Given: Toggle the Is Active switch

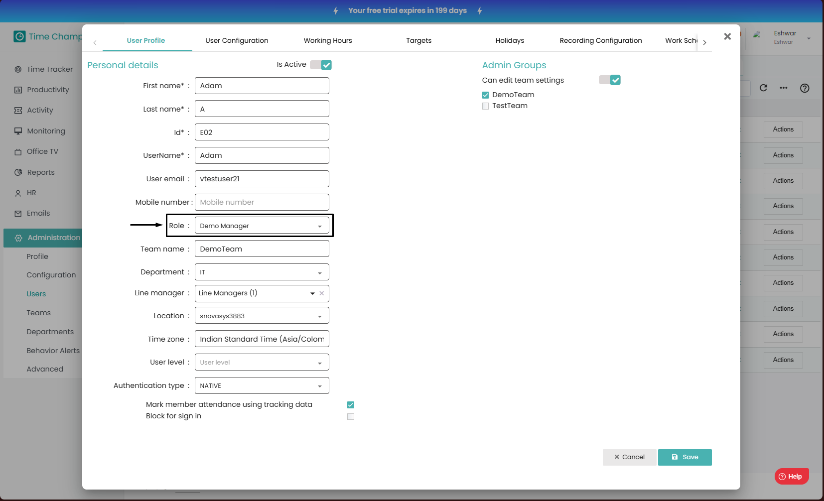Looking at the screenshot, I should [x=321, y=65].
